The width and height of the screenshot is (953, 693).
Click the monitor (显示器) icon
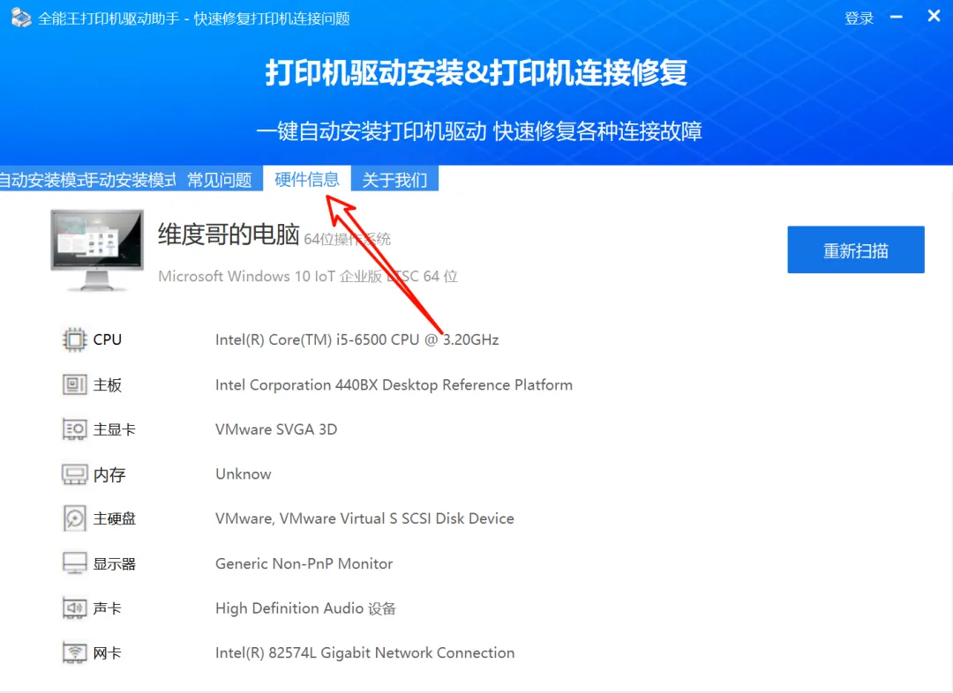click(x=74, y=563)
